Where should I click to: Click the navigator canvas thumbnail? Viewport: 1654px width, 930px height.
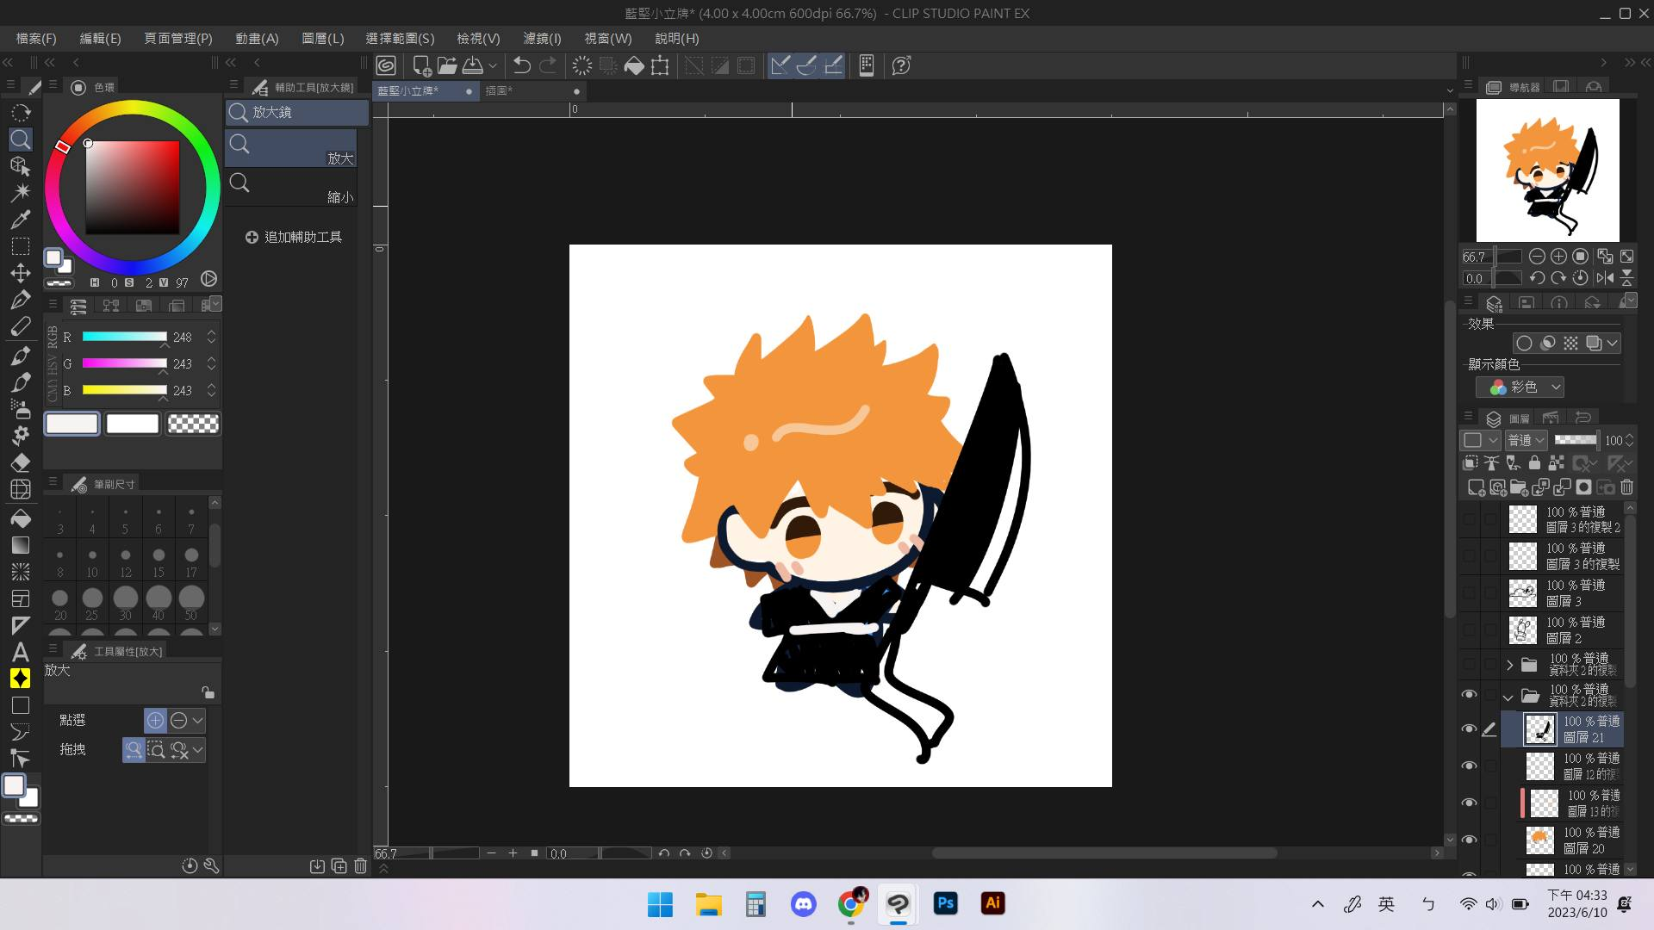pyautogui.click(x=1547, y=170)
